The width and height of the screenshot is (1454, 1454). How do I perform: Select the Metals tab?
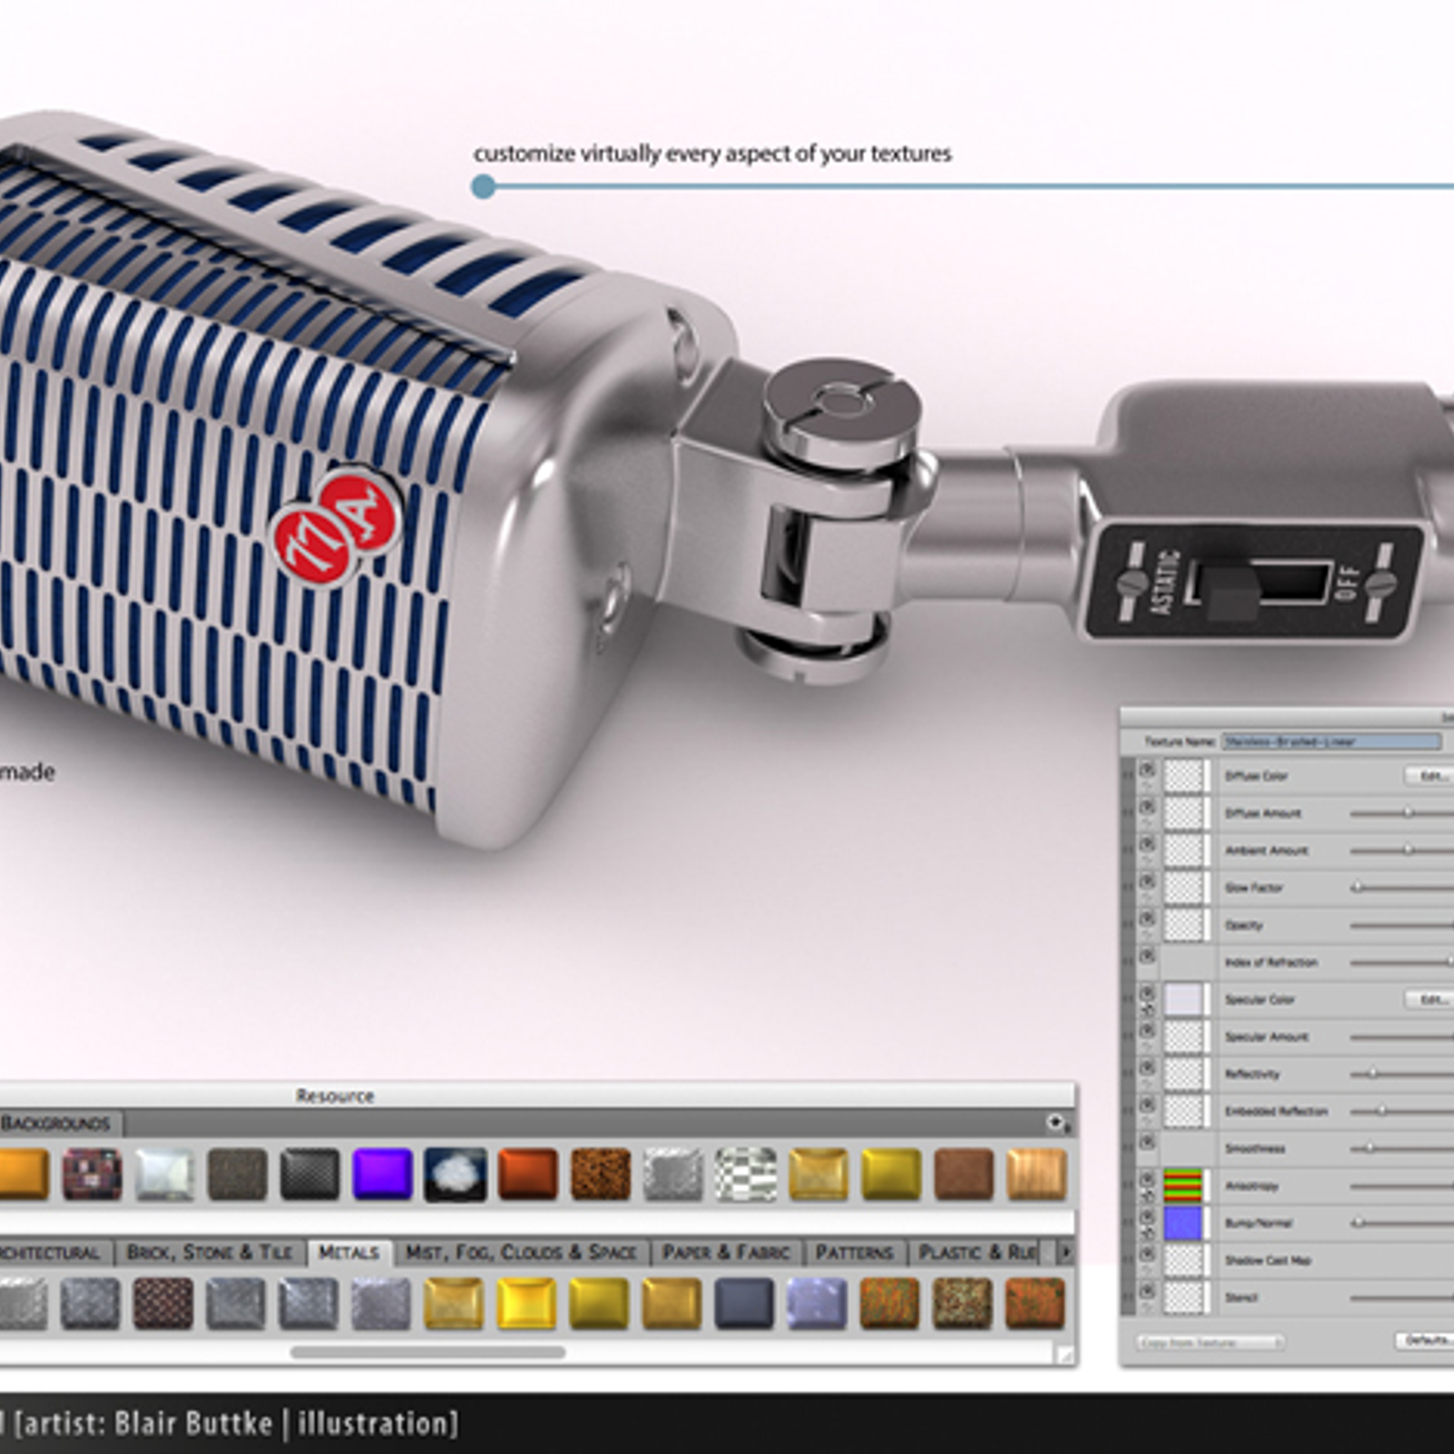(x=349, y=1252)
